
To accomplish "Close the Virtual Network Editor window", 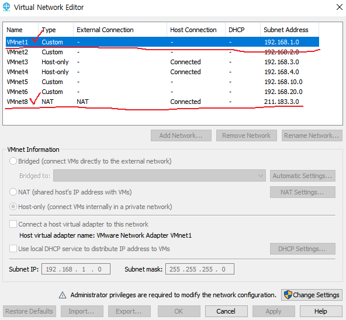I will (x=340, y=7).
